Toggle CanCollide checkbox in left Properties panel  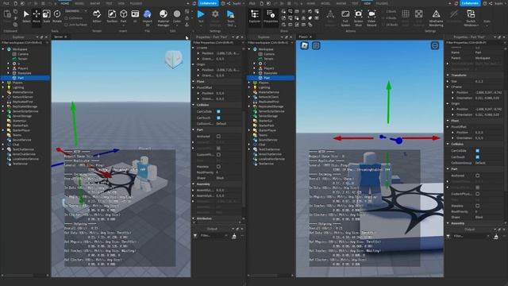coord(218,111)
